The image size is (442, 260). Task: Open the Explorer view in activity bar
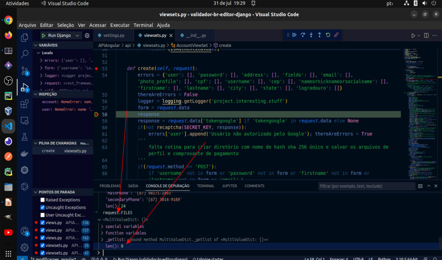(24, 37)
